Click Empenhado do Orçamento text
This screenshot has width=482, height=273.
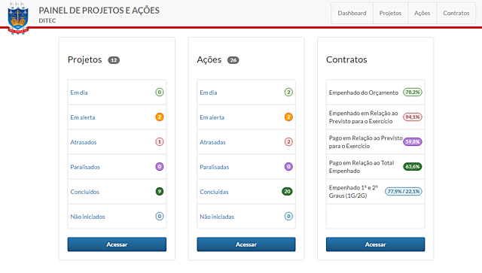pyautogui.click(x=364, y=93)
